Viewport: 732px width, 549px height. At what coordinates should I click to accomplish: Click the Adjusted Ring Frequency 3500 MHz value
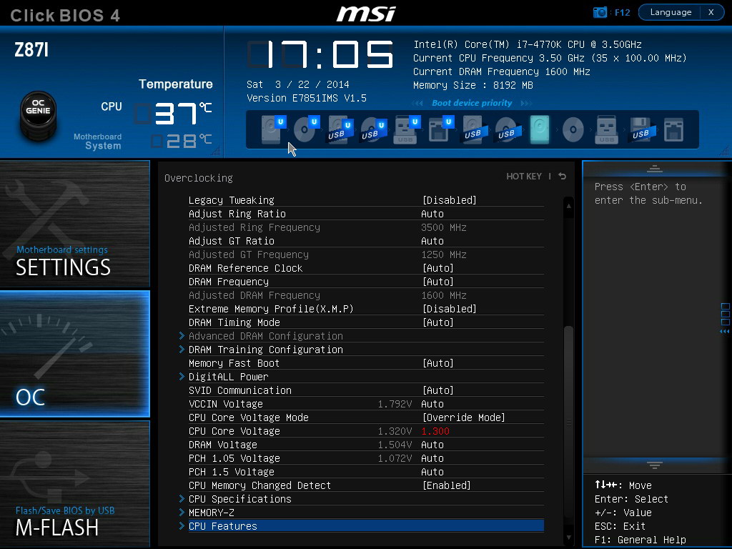point(443,227)
